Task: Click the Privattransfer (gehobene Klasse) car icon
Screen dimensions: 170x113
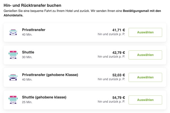Action: [x=13, y=77]
